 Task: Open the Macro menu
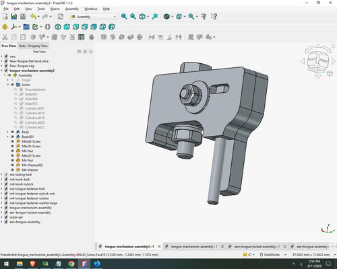(x=55, y=9)
